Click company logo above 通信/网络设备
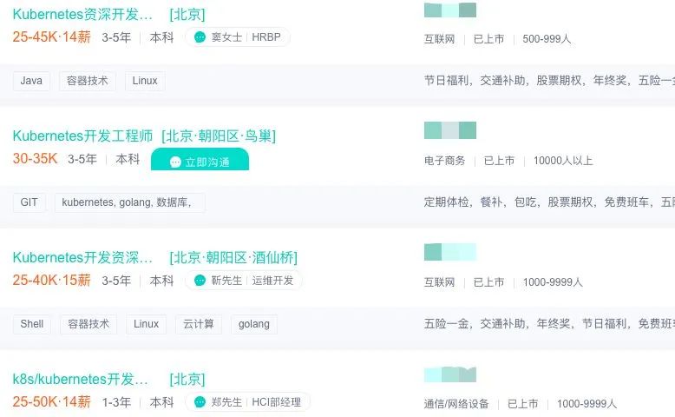675x417 pixels. click(449, 374)
